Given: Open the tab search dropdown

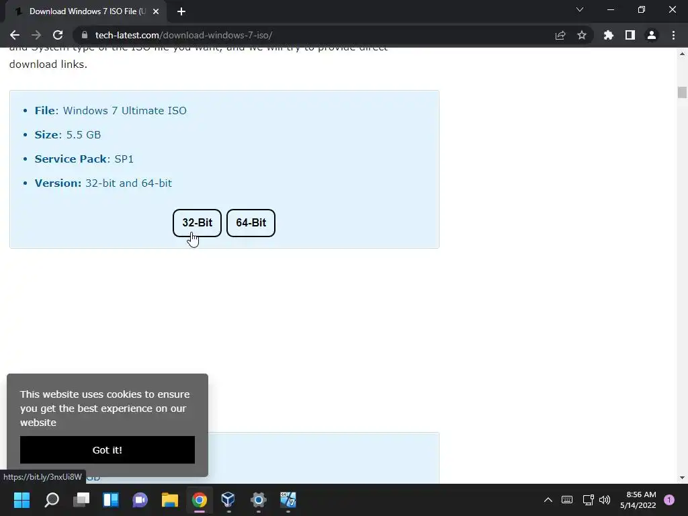Looking at the screenshot, I should click(x=580, y=9).
